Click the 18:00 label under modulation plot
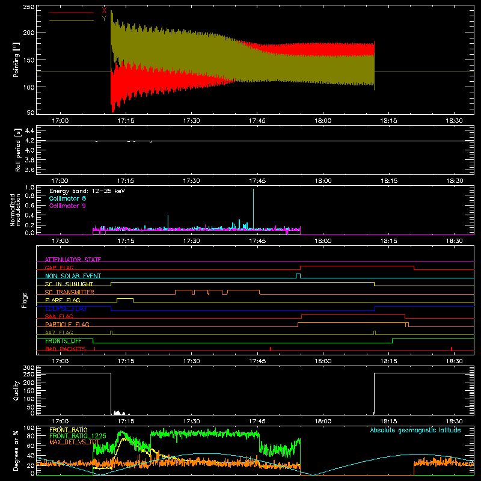 pos(323,241)
